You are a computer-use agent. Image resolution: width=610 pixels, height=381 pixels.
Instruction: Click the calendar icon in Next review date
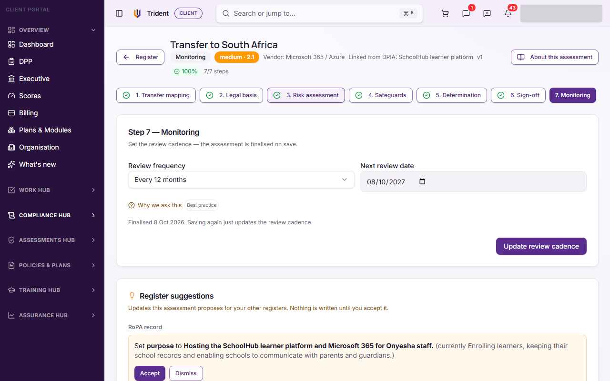point(422,181)
